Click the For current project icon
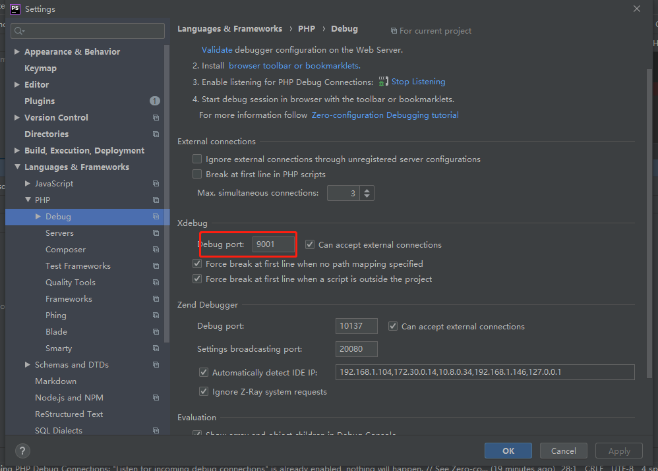 point(394,30)
